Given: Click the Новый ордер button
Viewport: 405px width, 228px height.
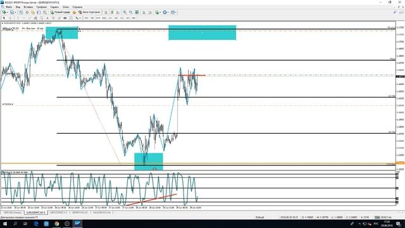Looking at the screenshot, I should [x=60, y=12].
